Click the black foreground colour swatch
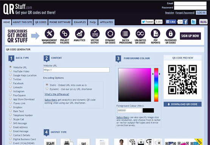This screenshot has height=145, width=210. (148, 110)
